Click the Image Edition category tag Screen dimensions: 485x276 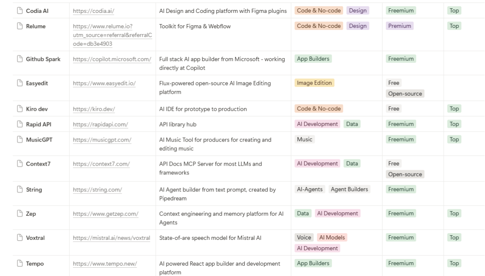click(314, 83)
